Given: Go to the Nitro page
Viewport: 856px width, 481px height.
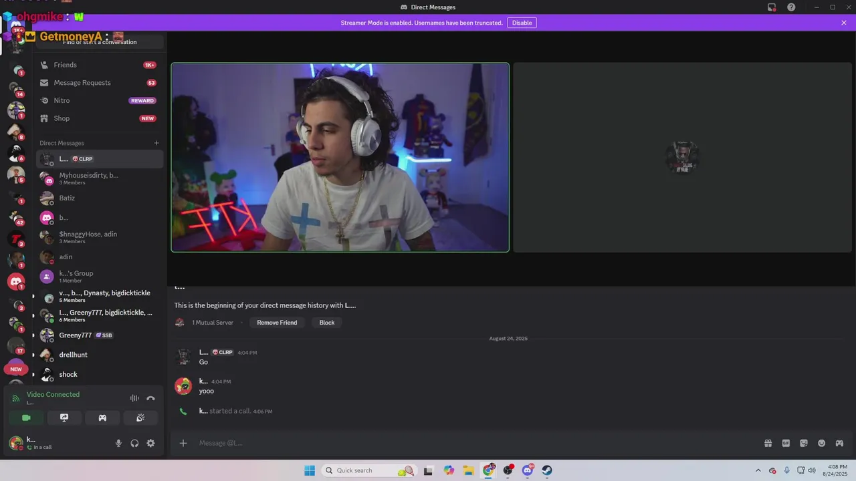Looking at the screenshot, I should click(98, 100).
